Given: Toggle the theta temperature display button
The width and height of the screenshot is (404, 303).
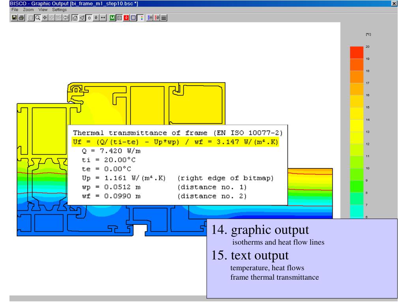Looking at the screenshot, I should click(89, 18).
